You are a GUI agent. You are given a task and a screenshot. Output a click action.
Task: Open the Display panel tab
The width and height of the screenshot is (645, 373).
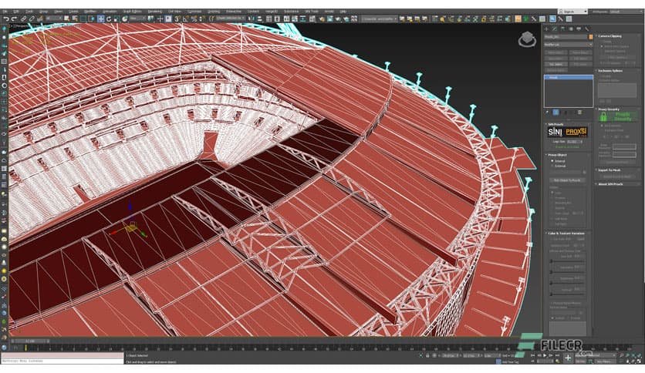point(579,29)
